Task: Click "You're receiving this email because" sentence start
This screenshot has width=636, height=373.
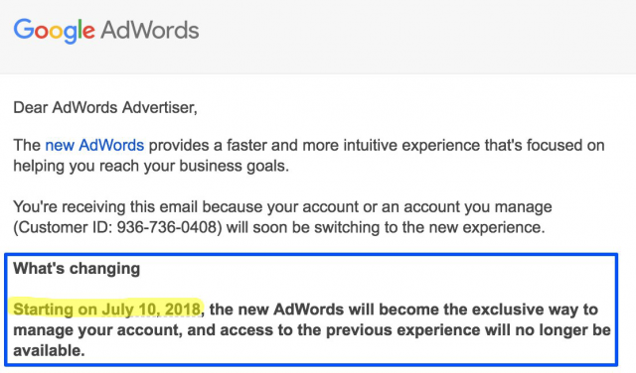Action: (107, 207)
